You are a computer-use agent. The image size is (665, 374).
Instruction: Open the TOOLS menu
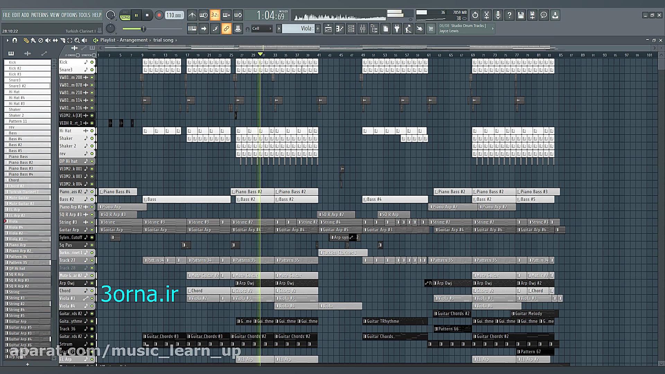[x=84, y=15]
